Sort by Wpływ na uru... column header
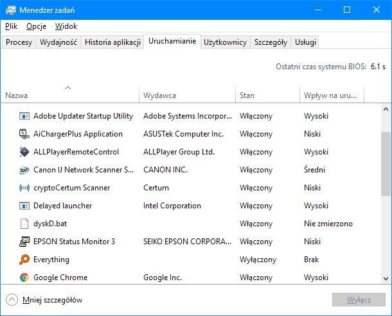The width and height of the screenshot is (392, 316). tap(332, 96)
